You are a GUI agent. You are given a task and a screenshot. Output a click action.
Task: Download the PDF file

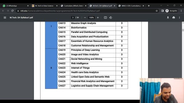pyautogui.click(x=168, y=17)
